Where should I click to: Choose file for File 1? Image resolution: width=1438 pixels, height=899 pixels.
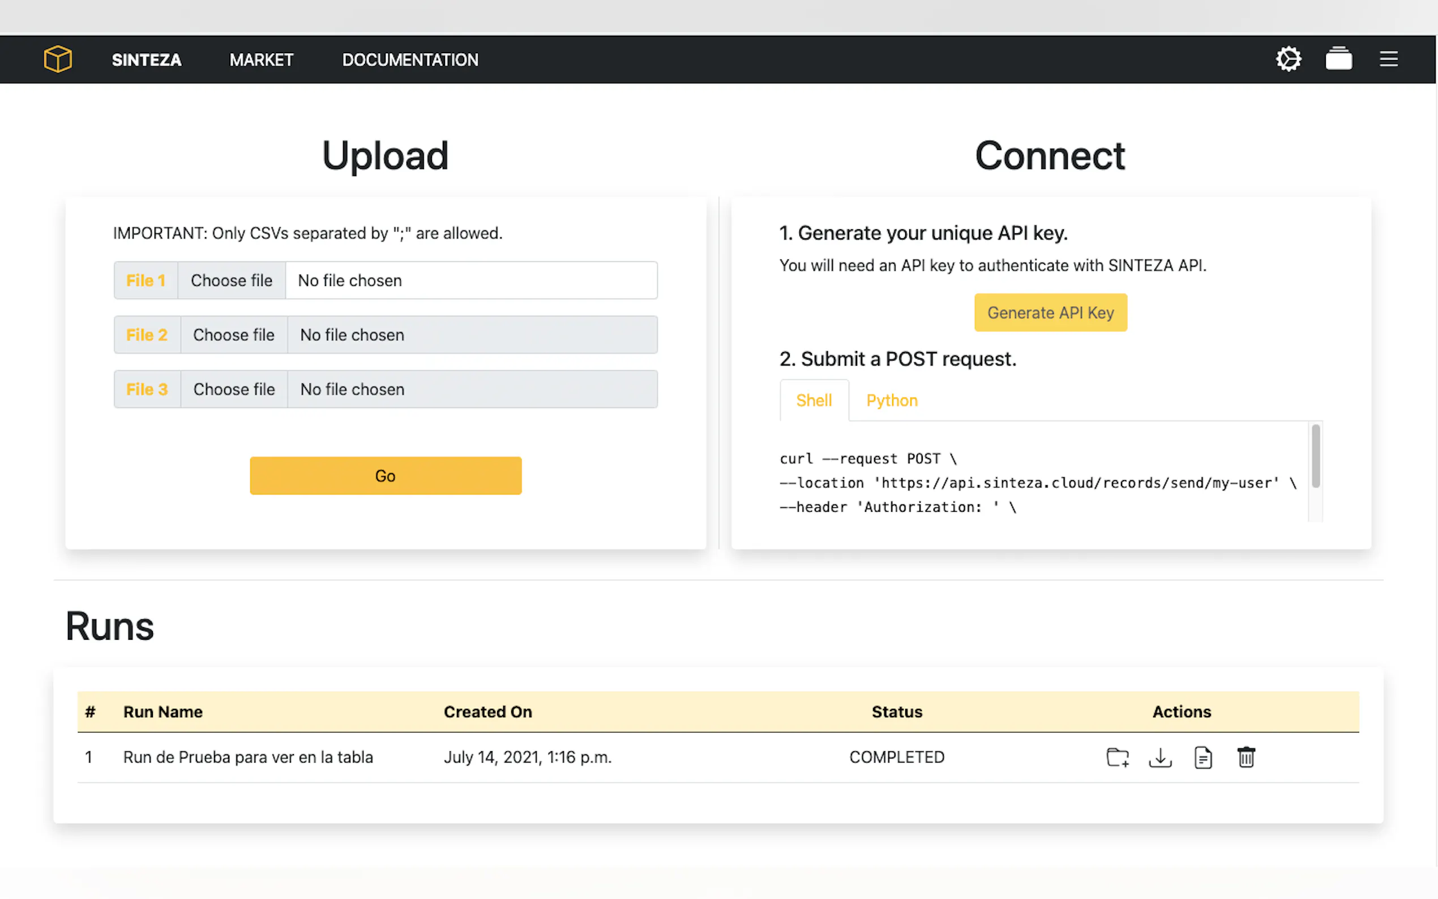pyautogui.click(x=231, y=280)
